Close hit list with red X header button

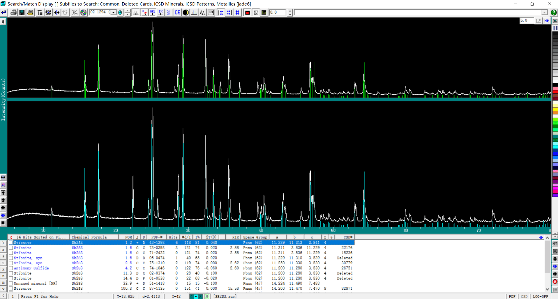click(x=10, y=238)
